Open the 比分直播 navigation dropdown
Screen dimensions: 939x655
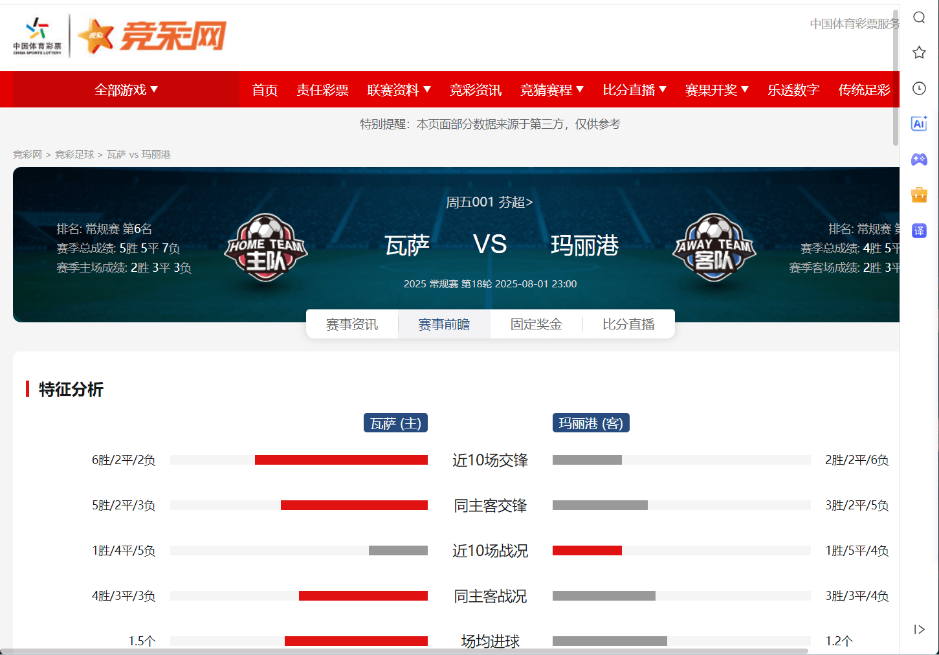click(x=634, y=90)
